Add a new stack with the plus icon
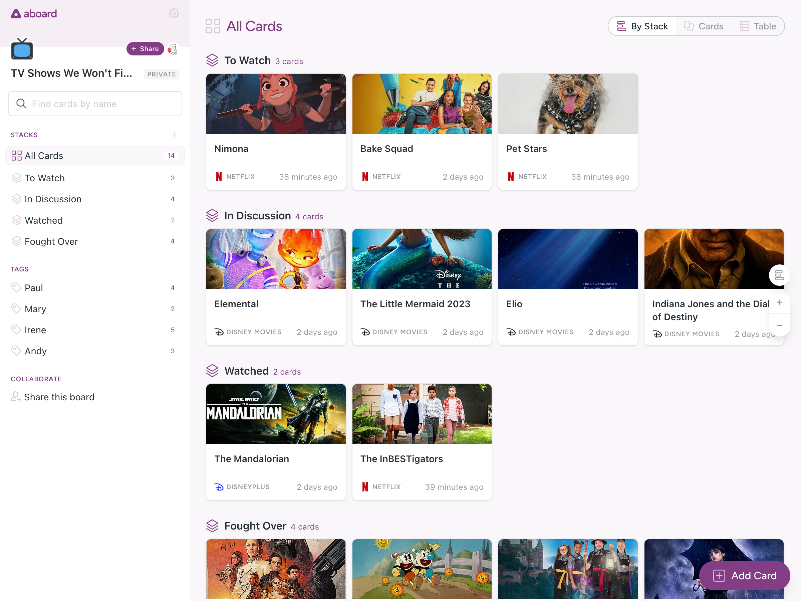Viewport: 801px width, 601px height. 174,135
